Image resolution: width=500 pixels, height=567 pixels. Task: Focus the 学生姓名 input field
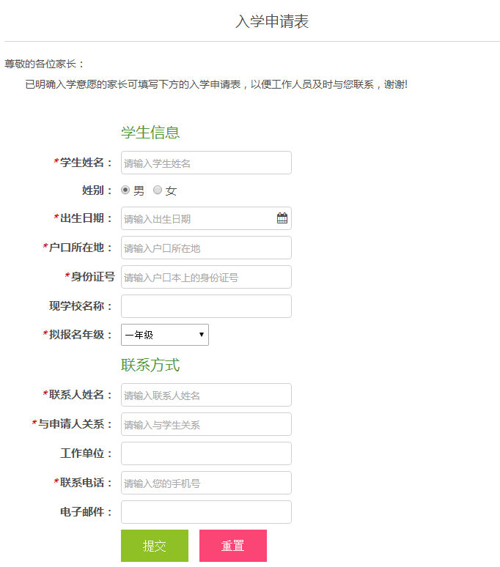tap(206, 163)
